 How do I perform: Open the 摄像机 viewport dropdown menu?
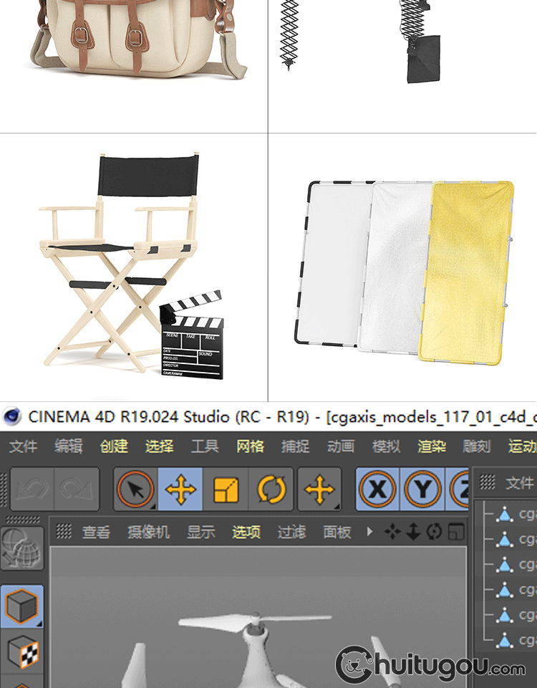click(x=148, y=532)
